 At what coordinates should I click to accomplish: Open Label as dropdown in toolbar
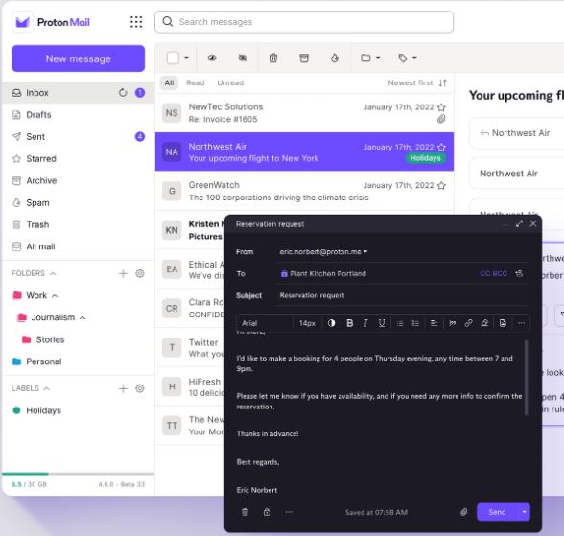tap(408, 58)
